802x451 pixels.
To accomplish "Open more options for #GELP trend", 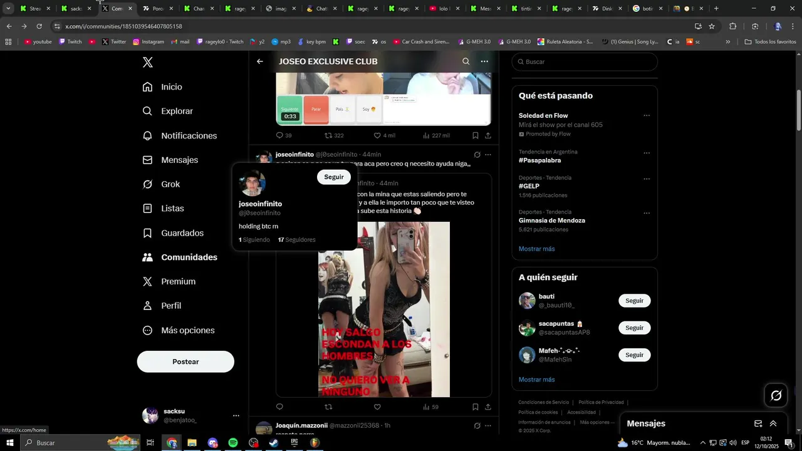I will click(647, 179).
